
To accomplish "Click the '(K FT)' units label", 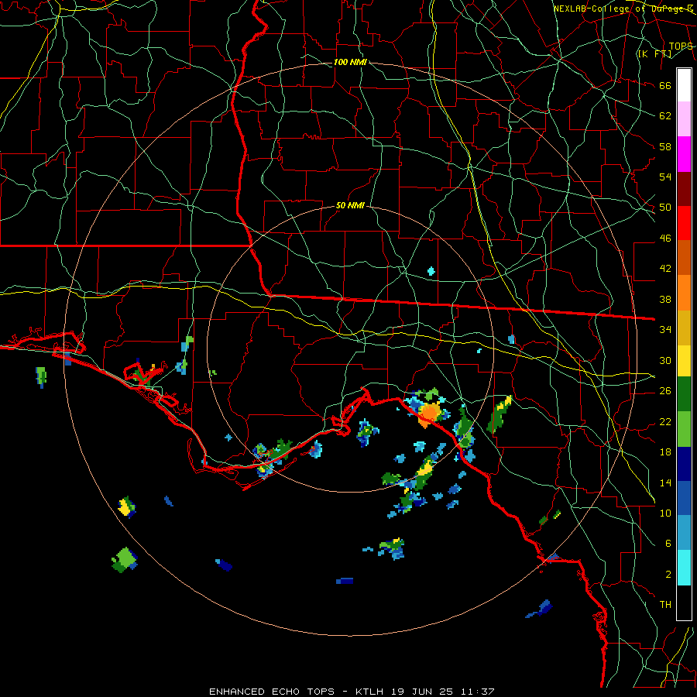I will 654,53.
